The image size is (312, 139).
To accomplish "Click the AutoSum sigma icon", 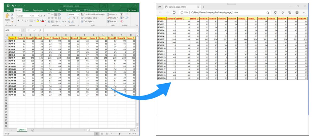I will [x=122, y=14].
